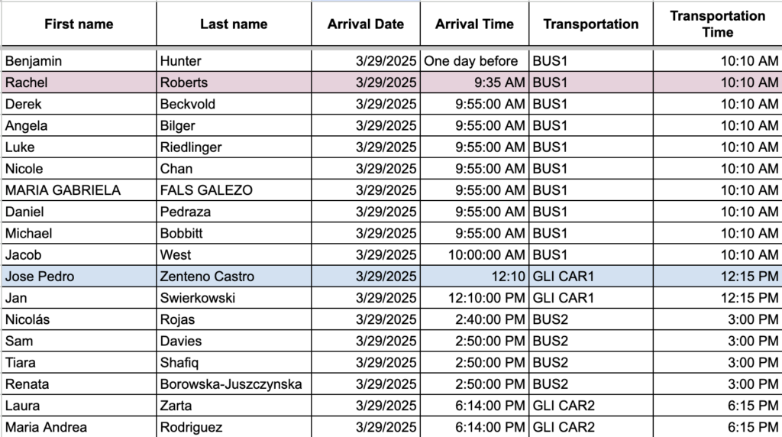782x437 pixels.
Task: Select the 'Arrival Time' header cell
Action: 474,24
